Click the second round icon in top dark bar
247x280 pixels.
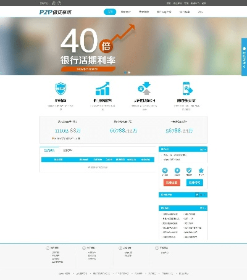[59, 3]
